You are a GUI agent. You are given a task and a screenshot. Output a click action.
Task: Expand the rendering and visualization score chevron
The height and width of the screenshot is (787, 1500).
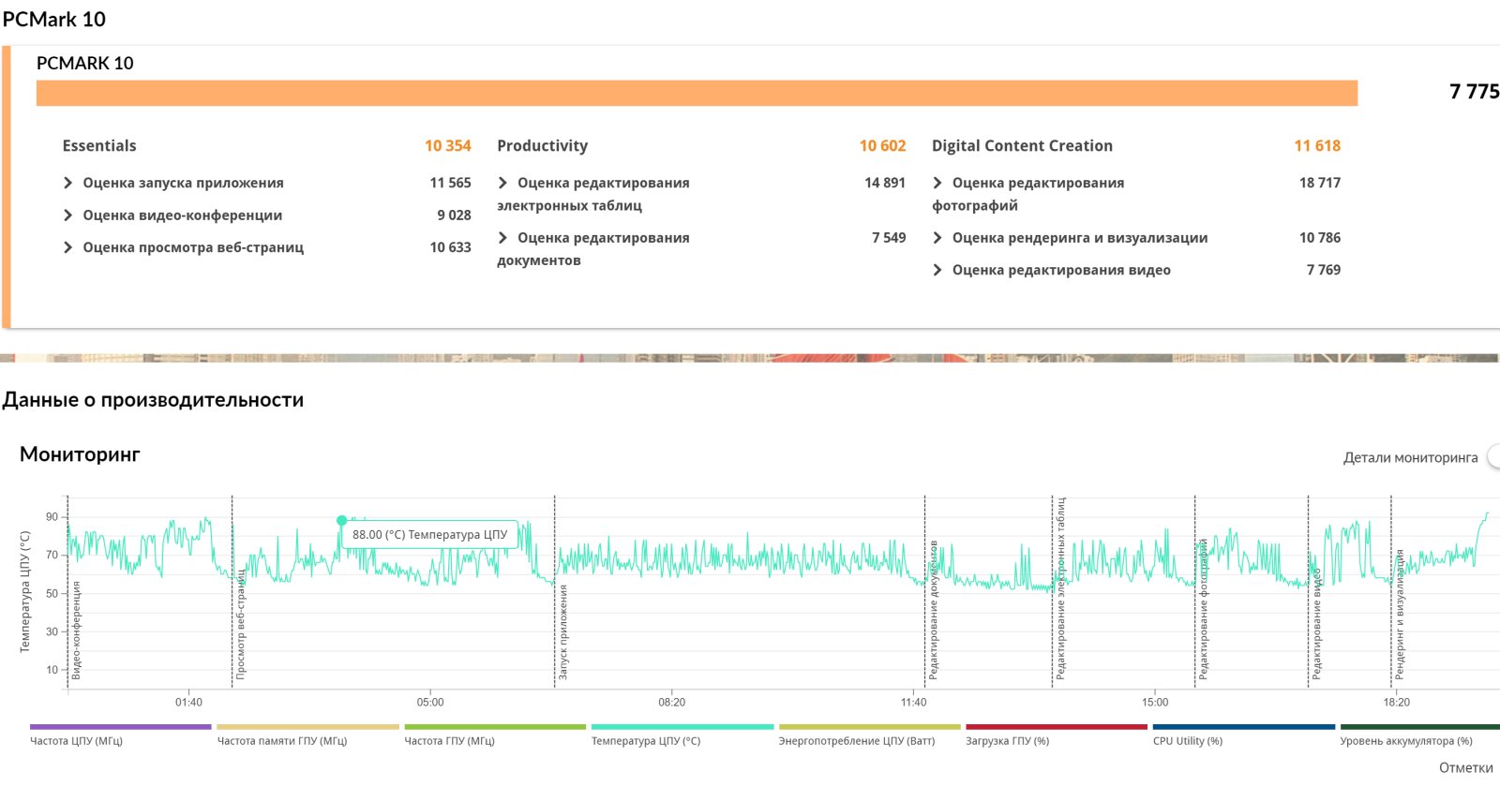tap(937, 238)
